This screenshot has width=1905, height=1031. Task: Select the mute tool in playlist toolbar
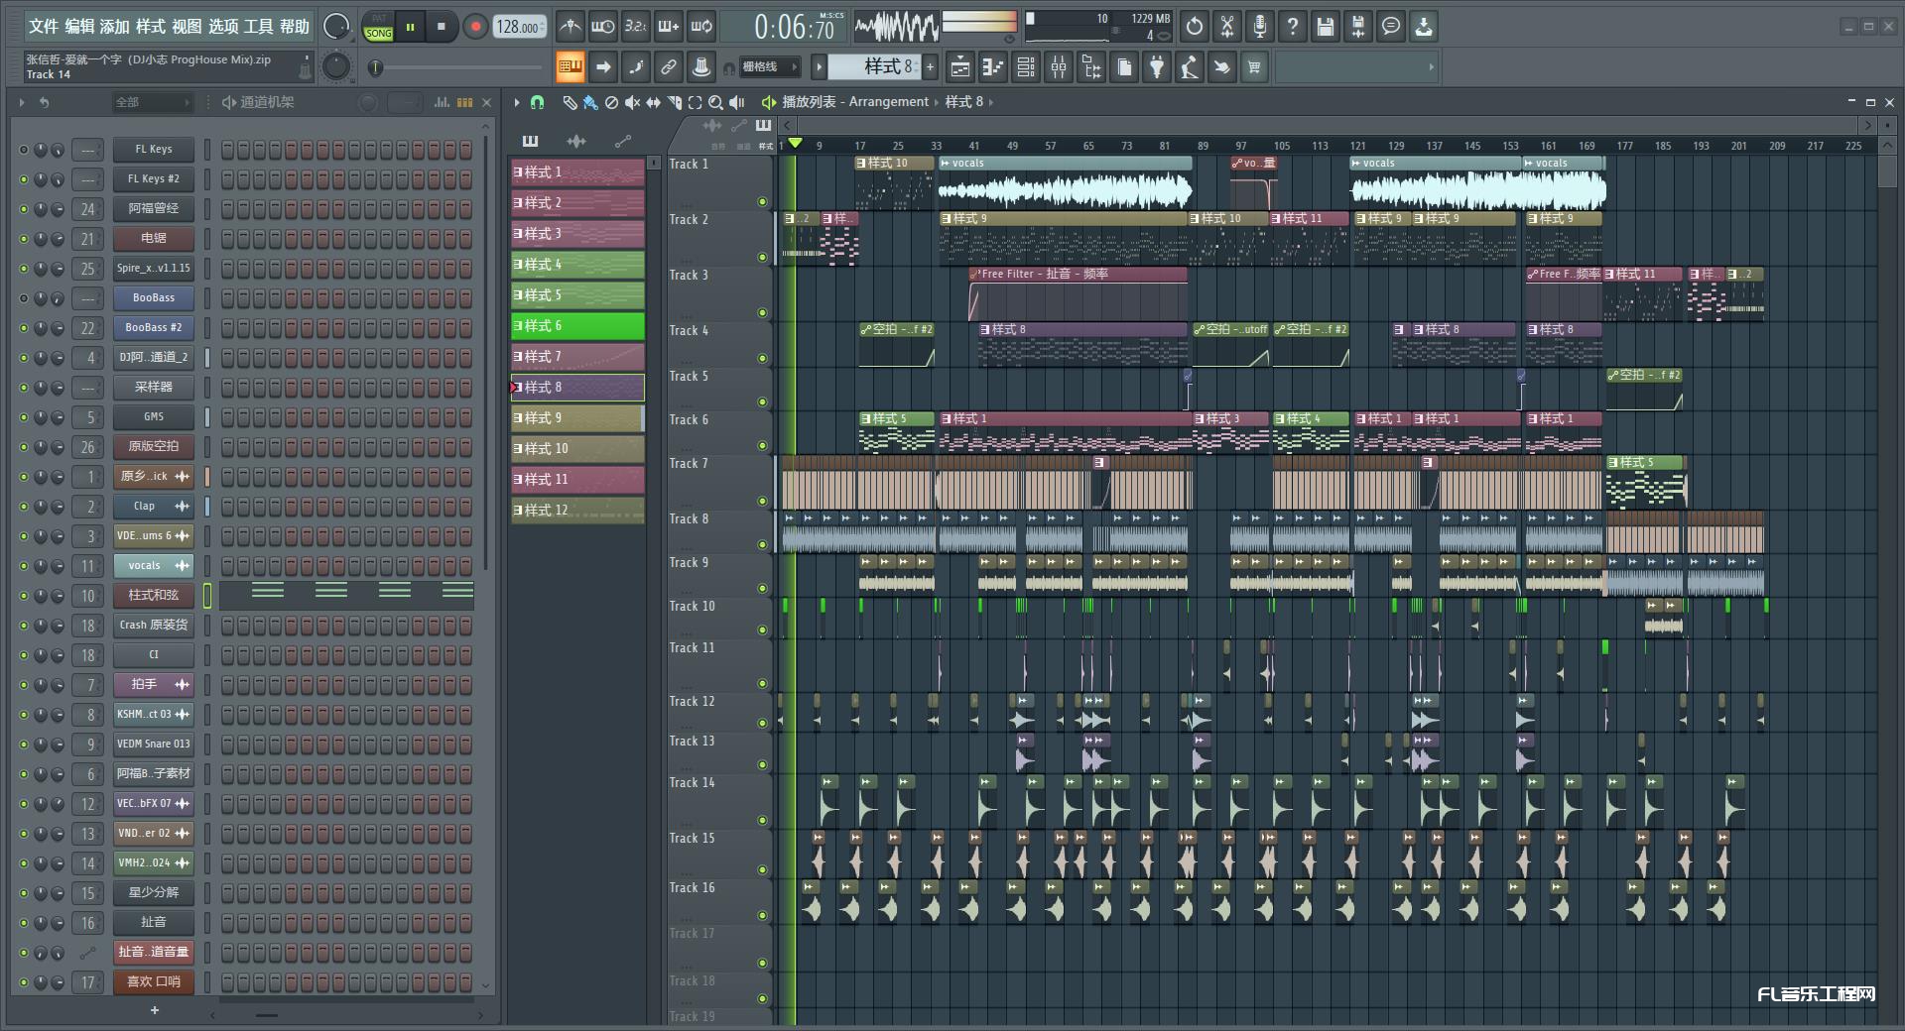point(632,102)
